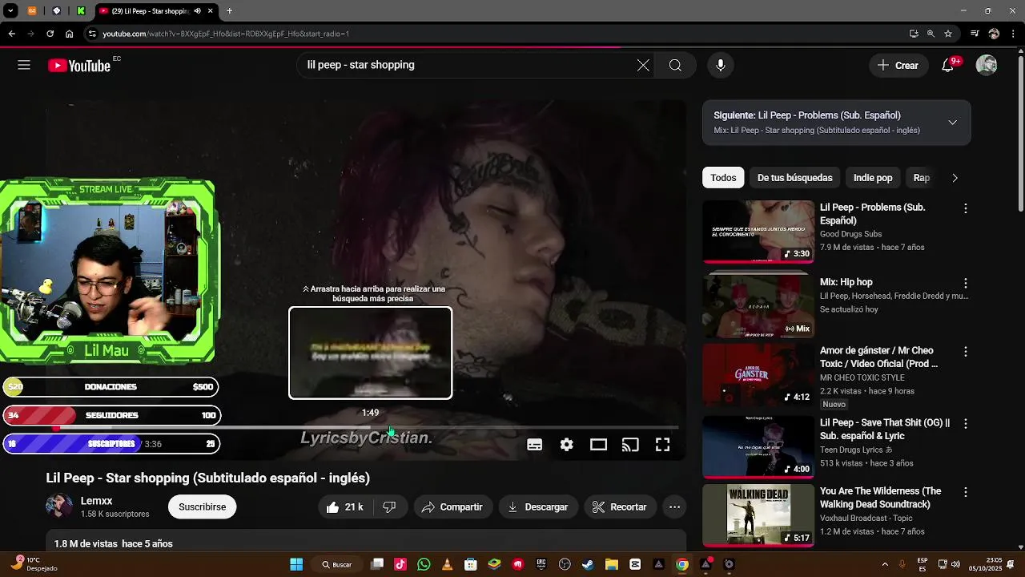The width and height of the screenshot is (1025, 577).
Task: Open video player settings gear
Action: 567,445
